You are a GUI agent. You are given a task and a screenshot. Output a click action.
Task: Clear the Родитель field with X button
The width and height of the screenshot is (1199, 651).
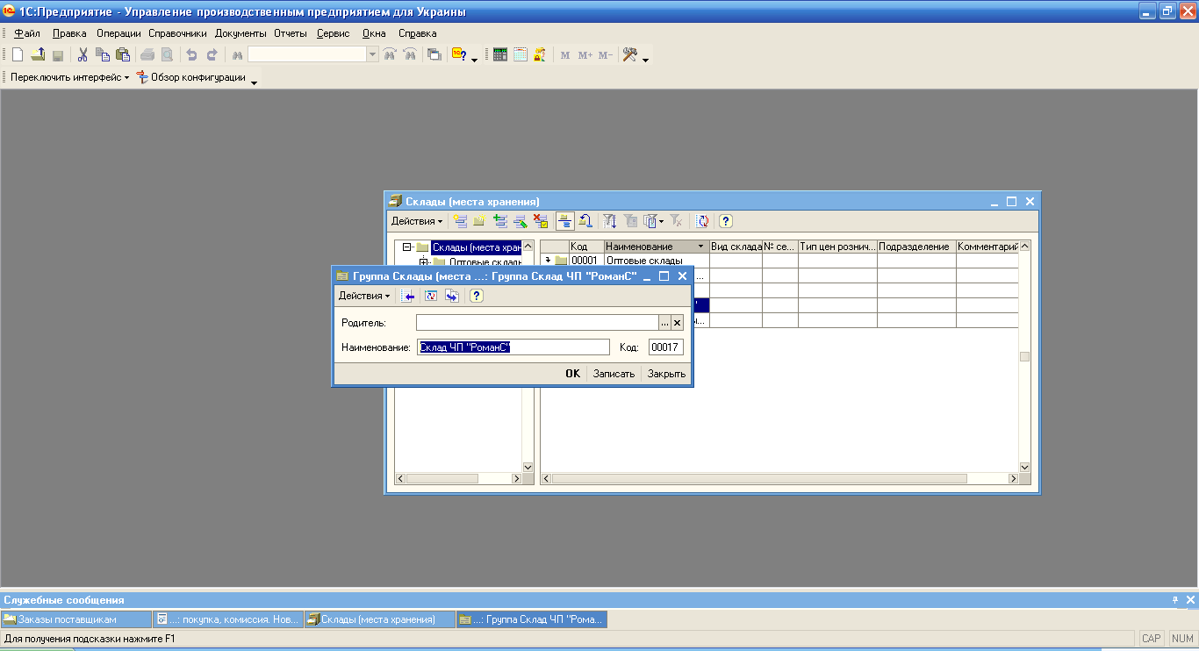click(677, 323)
